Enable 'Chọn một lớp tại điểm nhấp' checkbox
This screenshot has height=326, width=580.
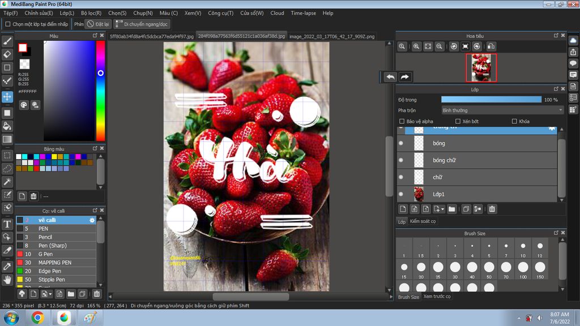click(8, 24)
